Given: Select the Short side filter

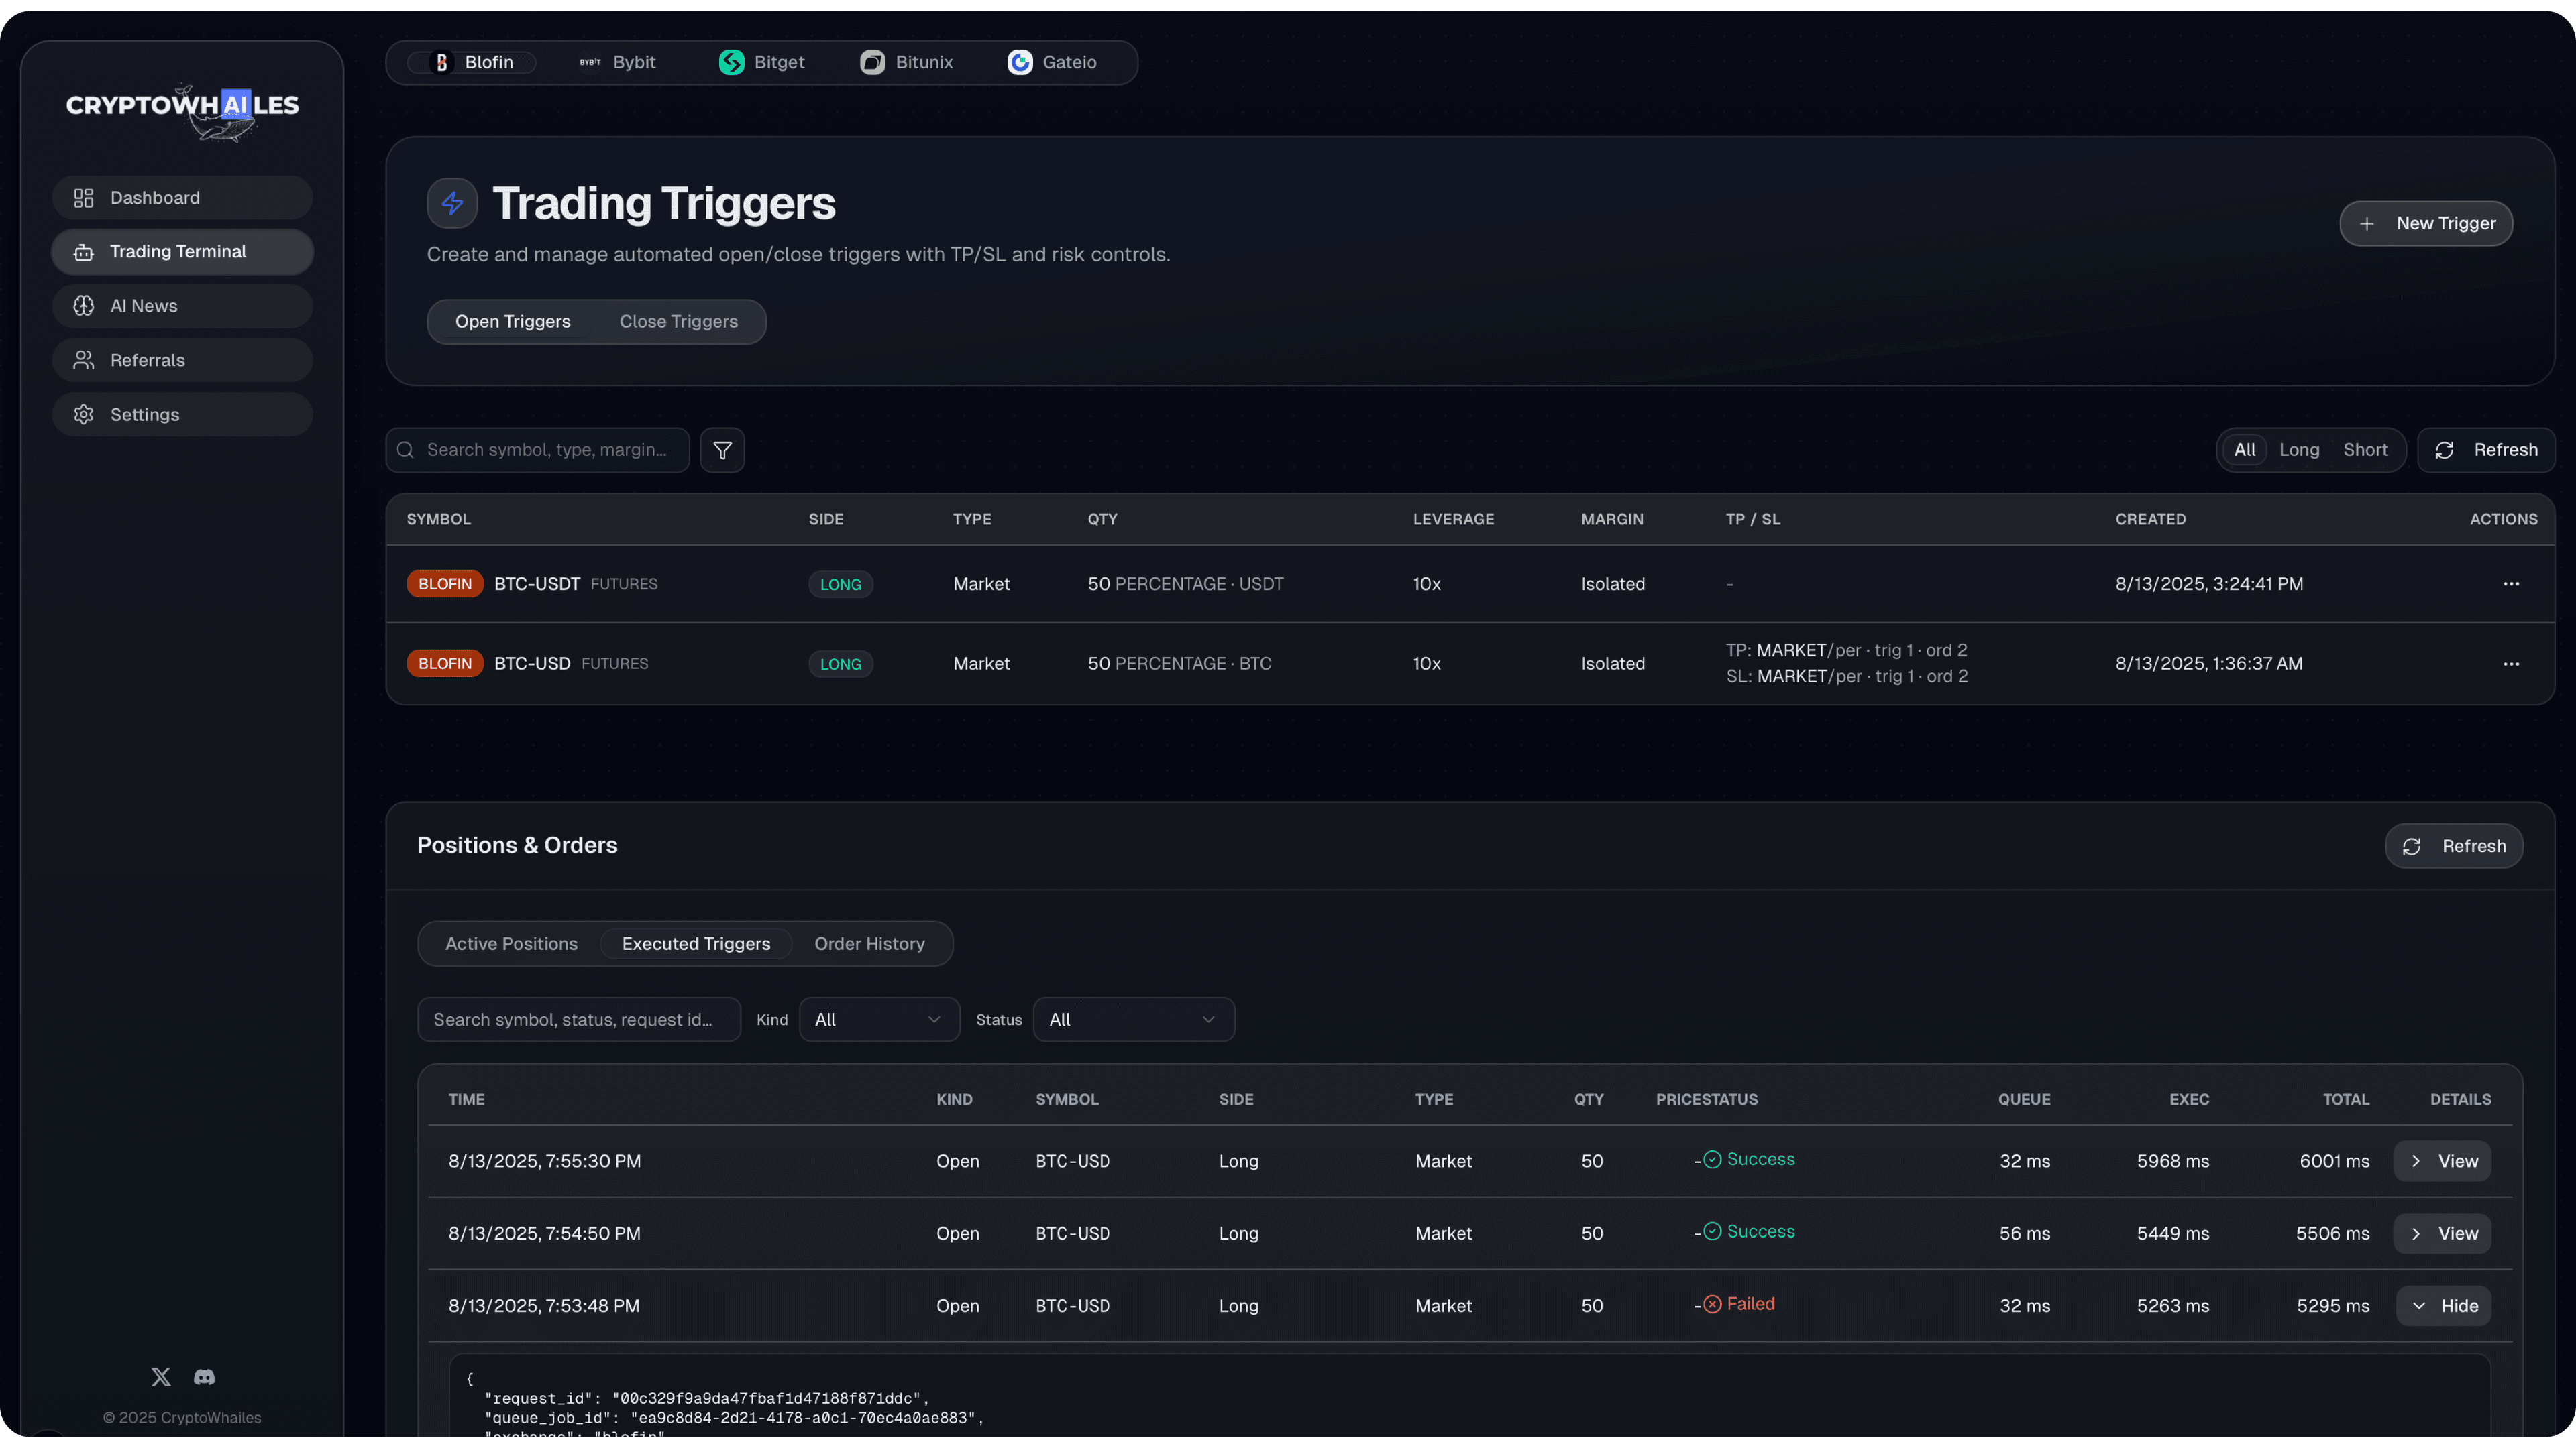Looking at the screenshot, I should (2365, 450).
